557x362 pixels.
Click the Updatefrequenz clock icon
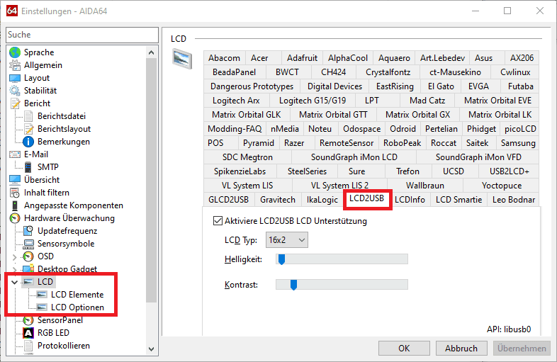tap(28, 231)
